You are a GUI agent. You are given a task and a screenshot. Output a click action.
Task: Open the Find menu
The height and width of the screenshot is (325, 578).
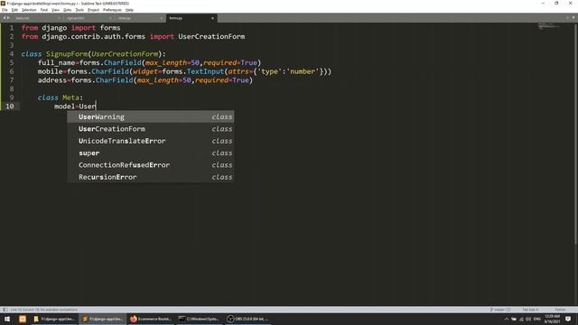[x=44, y=10]
